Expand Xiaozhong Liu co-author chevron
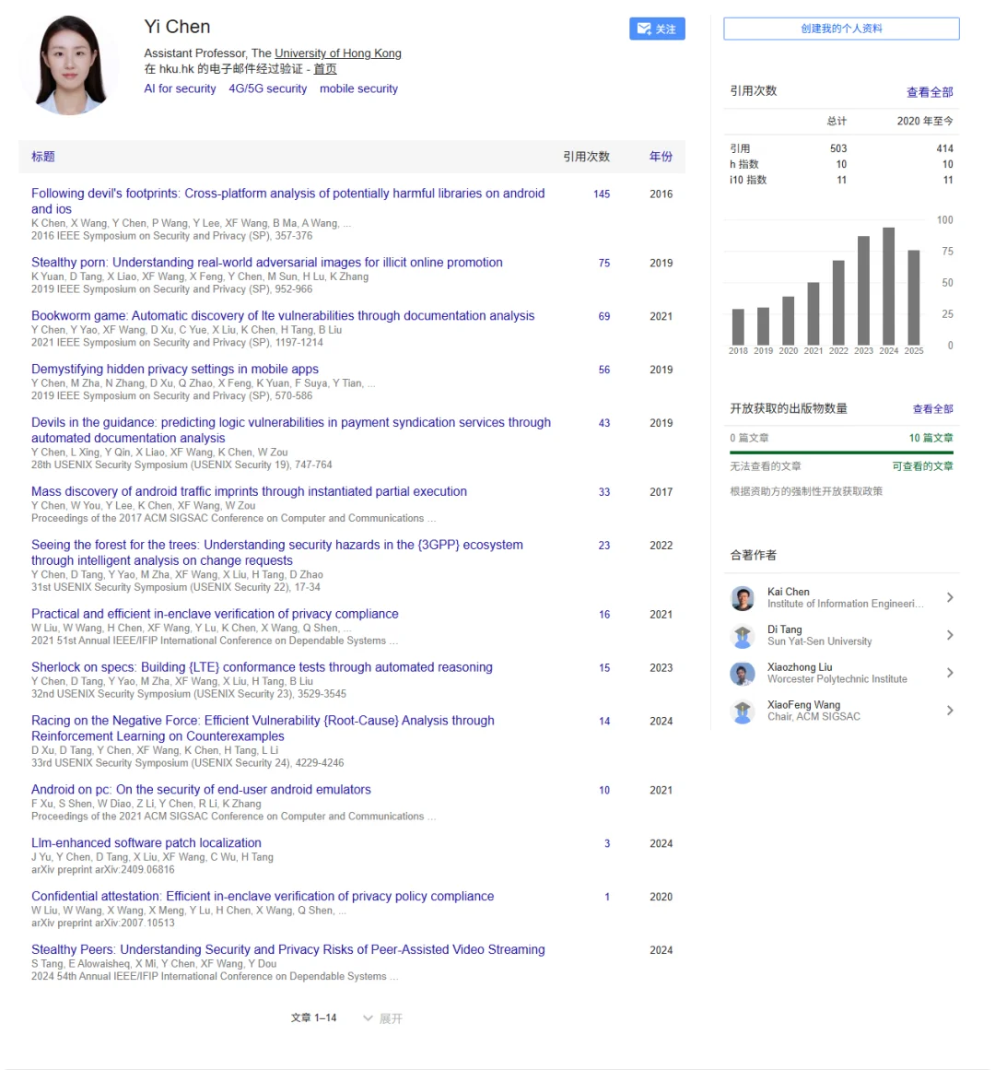995x1070 pixels. [950, 673]
